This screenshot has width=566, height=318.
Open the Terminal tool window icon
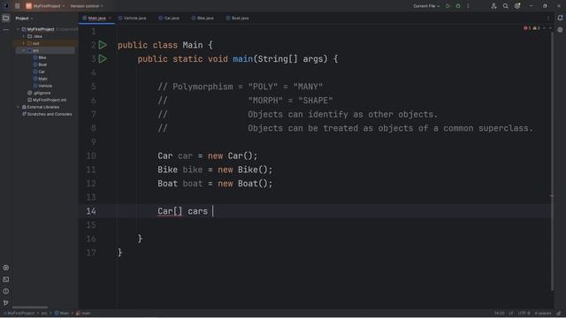pos(6,279)
